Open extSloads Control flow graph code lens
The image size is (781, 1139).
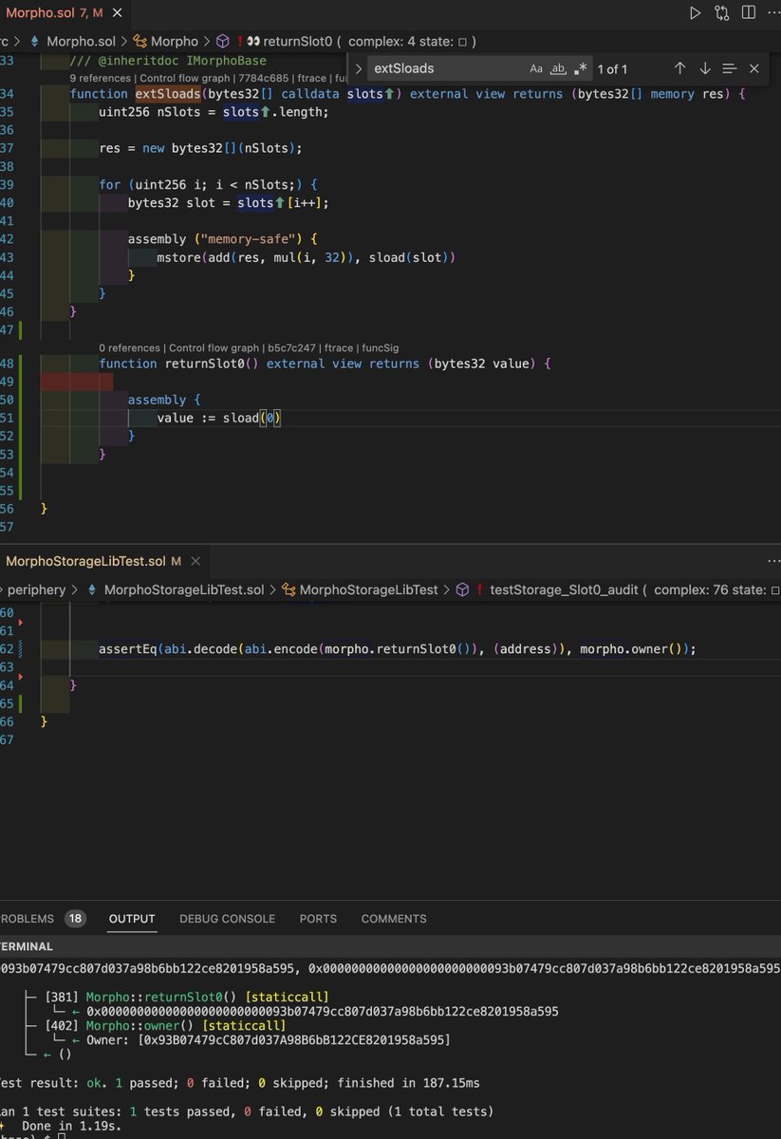(186, 78)
